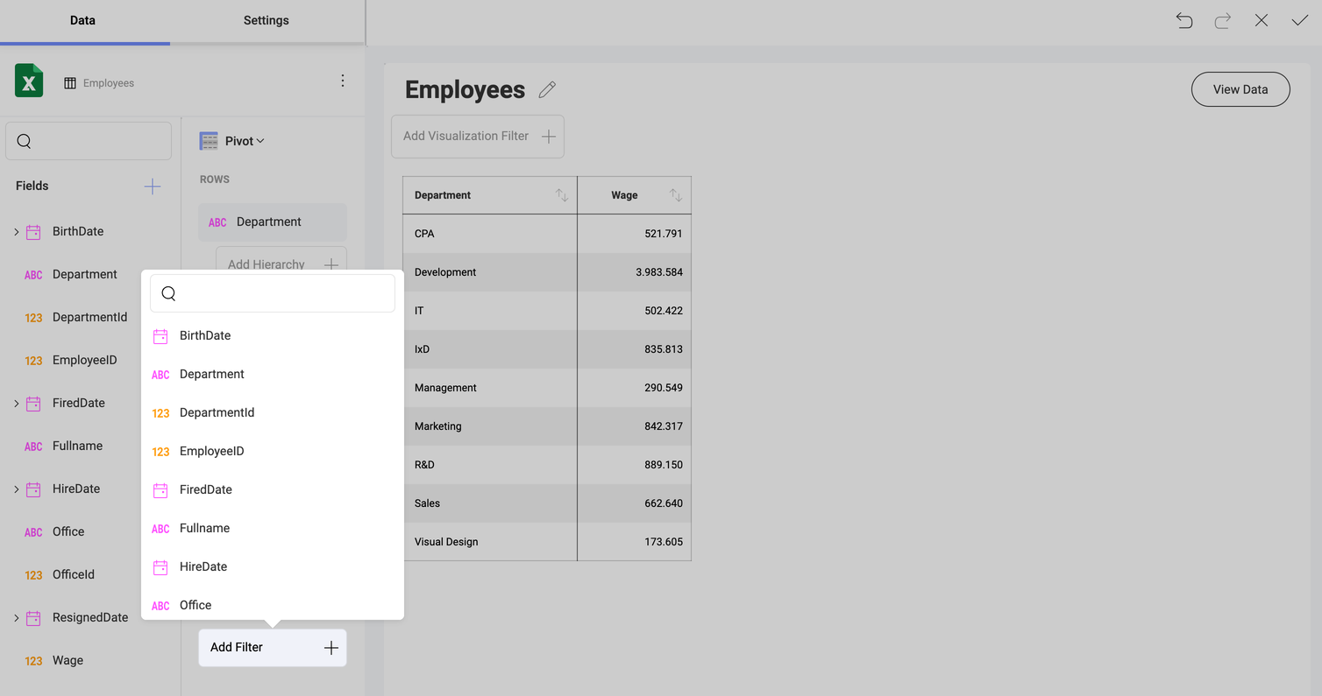Click the View Data button
The width and height of the screenshot is (1322, 696).
(1240, 89)
